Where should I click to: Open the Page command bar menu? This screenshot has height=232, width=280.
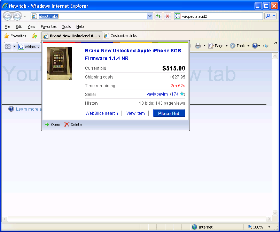point(218,46)
